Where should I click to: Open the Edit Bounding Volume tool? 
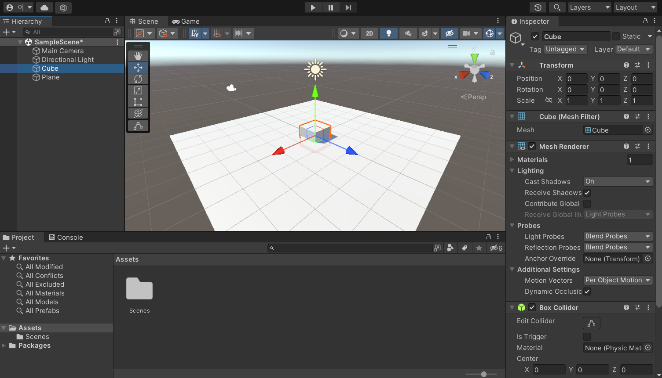138,126
